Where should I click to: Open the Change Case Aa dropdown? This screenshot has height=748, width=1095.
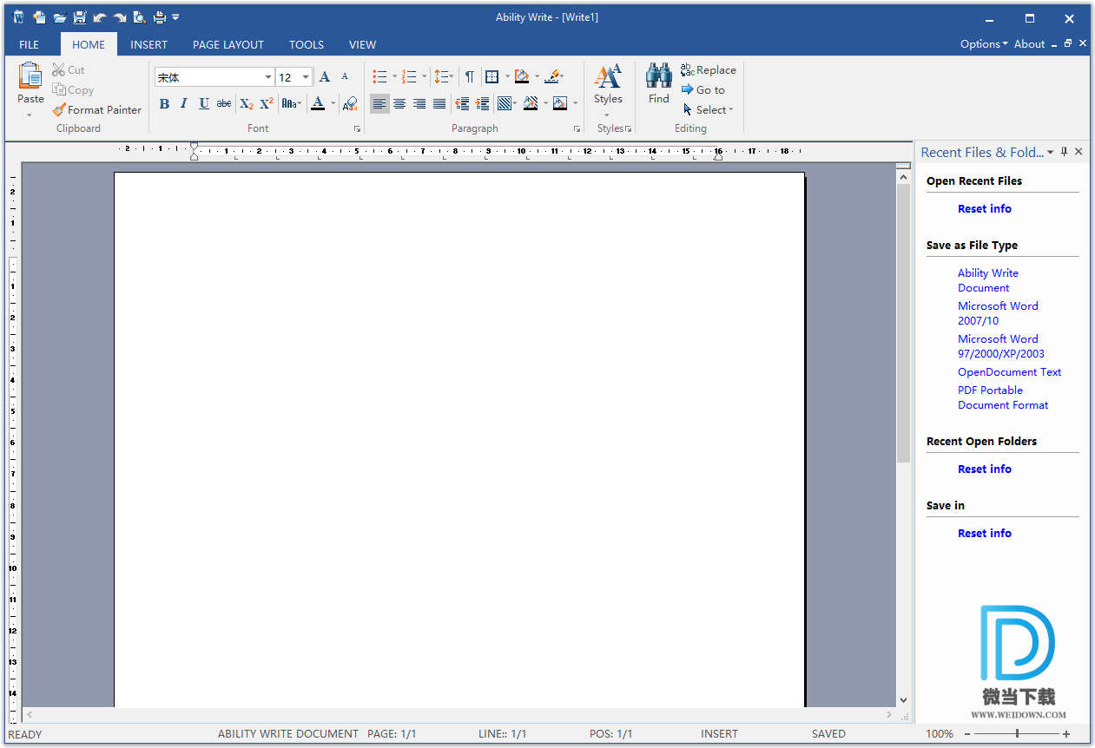pyautogui.click(x=292, y=104)
